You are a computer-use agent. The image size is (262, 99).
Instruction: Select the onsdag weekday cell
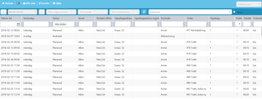tap(36, 36)
